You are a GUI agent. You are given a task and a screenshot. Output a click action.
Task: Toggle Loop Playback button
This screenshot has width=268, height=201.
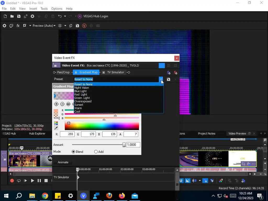pyautogui.click(x=19, y=181)
